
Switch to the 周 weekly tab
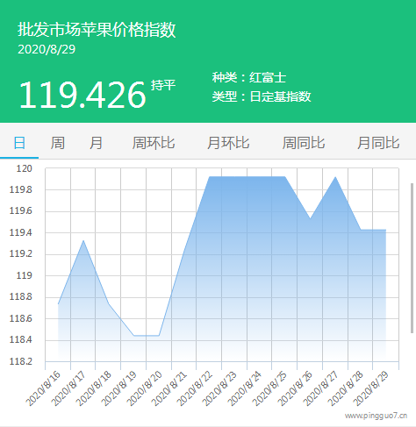[58, 143]
